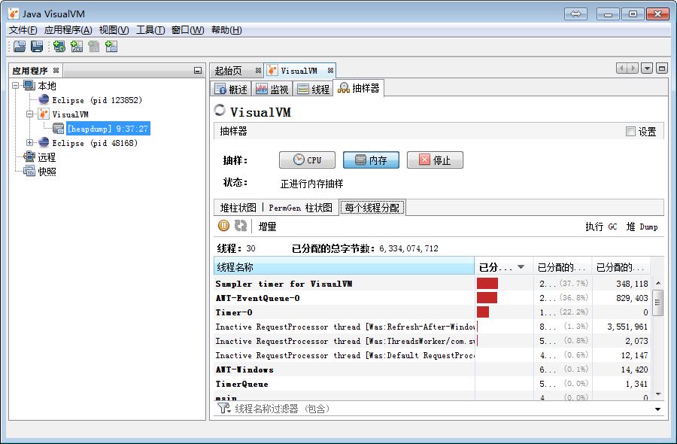The height and width of the screenshot is (444, 677).
Task: Toggle the 设置 checkbox
Action: [x=631, y=131]
